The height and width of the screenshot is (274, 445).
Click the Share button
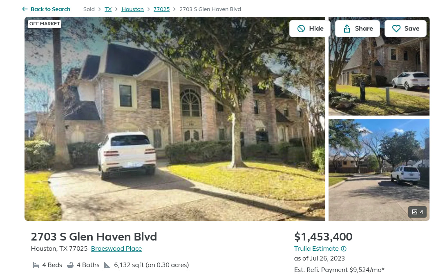pos(358,28)
